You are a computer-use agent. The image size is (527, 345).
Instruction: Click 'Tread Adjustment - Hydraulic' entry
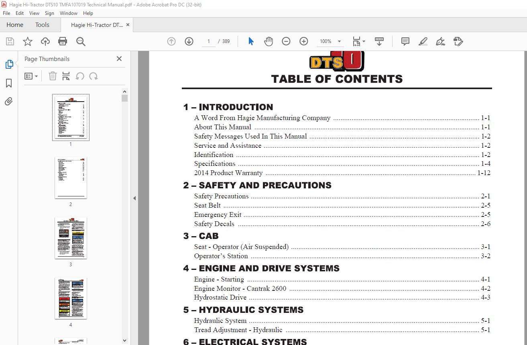238,330
